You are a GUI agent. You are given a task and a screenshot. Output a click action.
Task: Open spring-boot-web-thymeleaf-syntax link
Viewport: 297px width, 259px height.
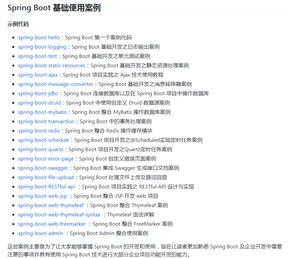pyautogui.click(x=59, y=214)
